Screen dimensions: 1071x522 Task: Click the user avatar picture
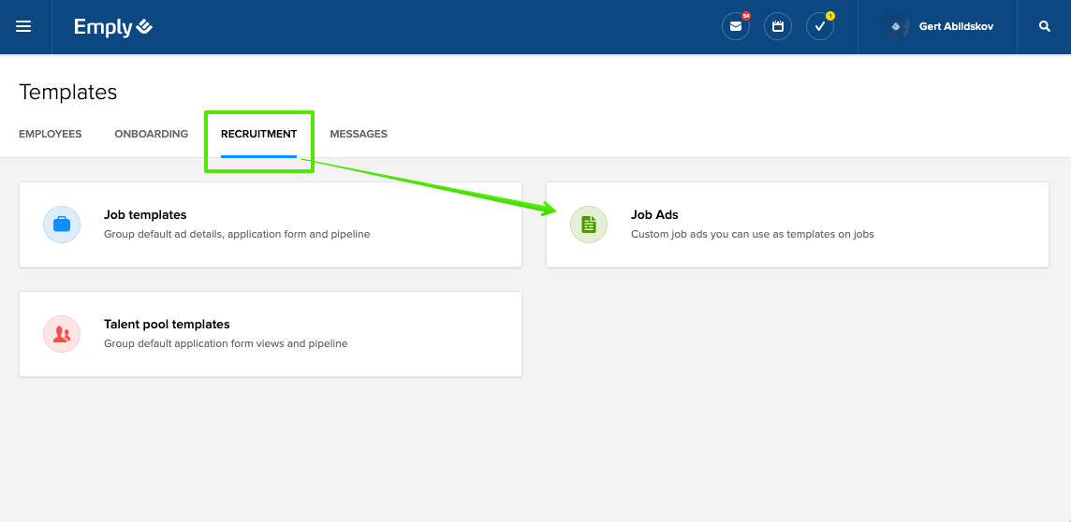pyautogui.click(x=896, y=27)
